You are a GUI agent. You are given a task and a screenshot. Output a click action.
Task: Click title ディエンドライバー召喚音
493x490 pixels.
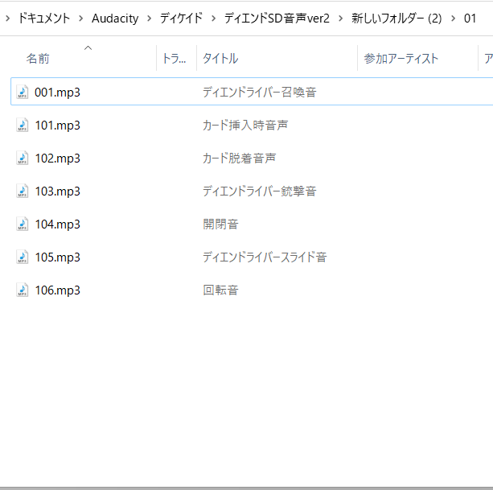click(x=260, y=93)
